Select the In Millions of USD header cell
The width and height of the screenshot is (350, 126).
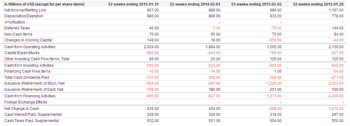click(x=45, y=4)
